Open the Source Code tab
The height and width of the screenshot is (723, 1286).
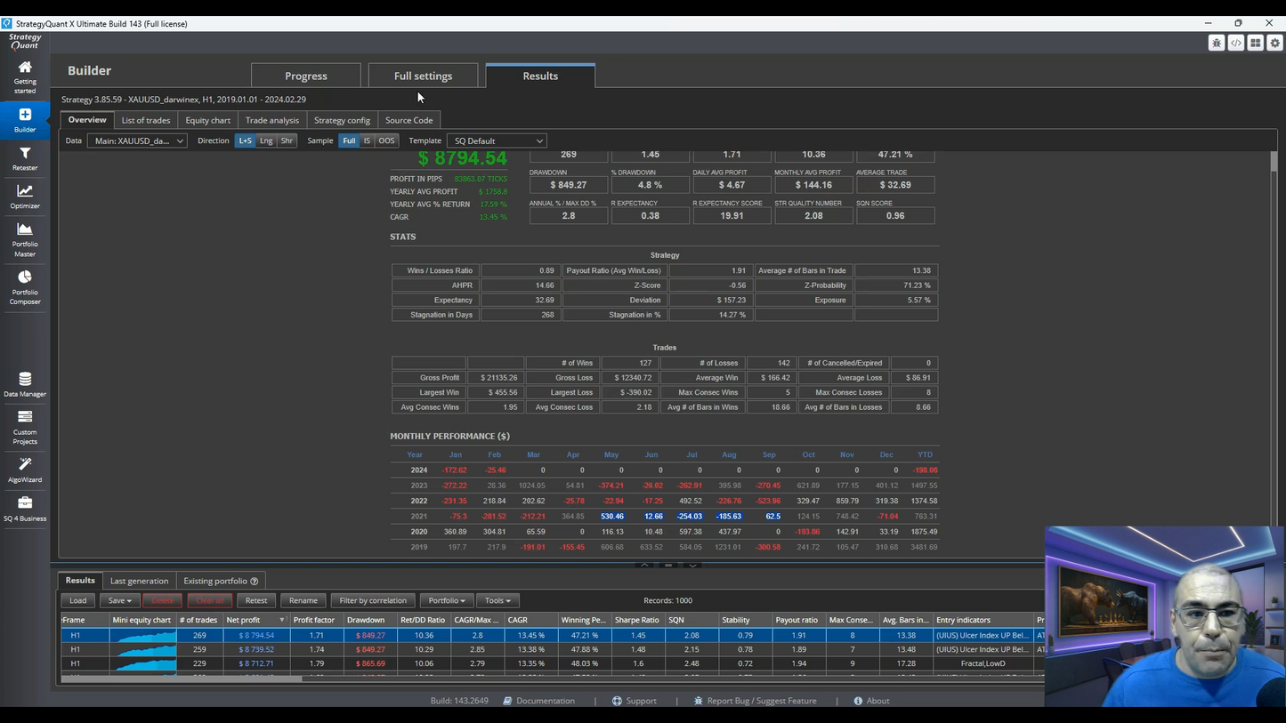coord(409,120)
